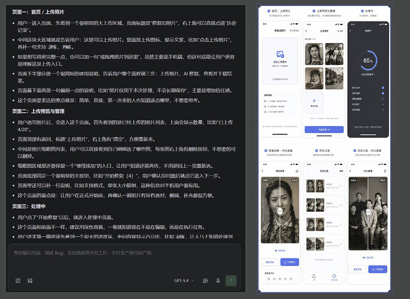The height and width of the screenshot is (299, 410).
Task: Click heading 页面一：首页 / 上传照片
Action: pyautogui.click(x=38, y=12)
